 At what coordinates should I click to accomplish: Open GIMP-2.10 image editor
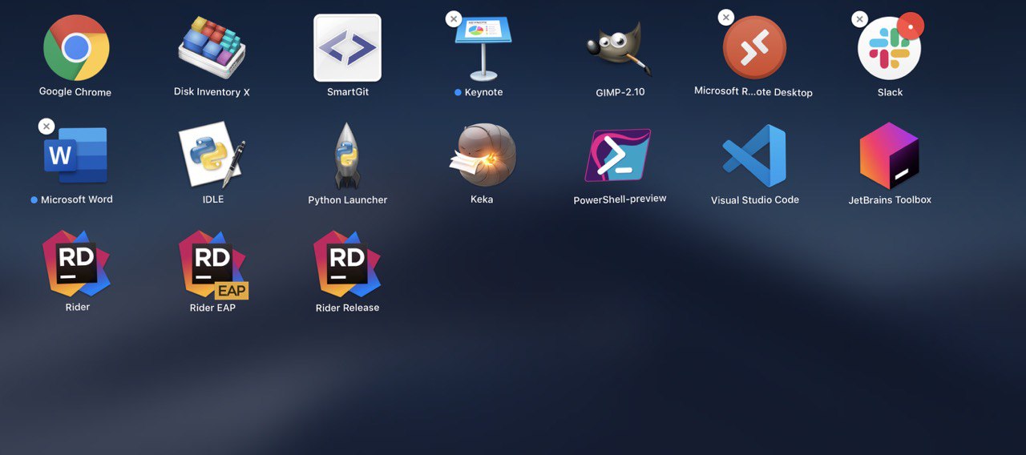[619, 50]
